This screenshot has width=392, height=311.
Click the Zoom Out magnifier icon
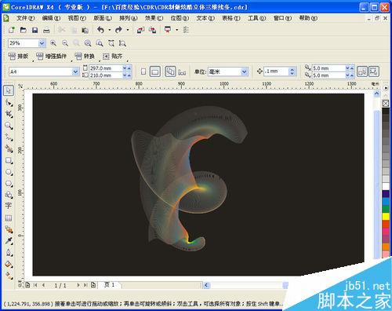(x=65, y=43)
